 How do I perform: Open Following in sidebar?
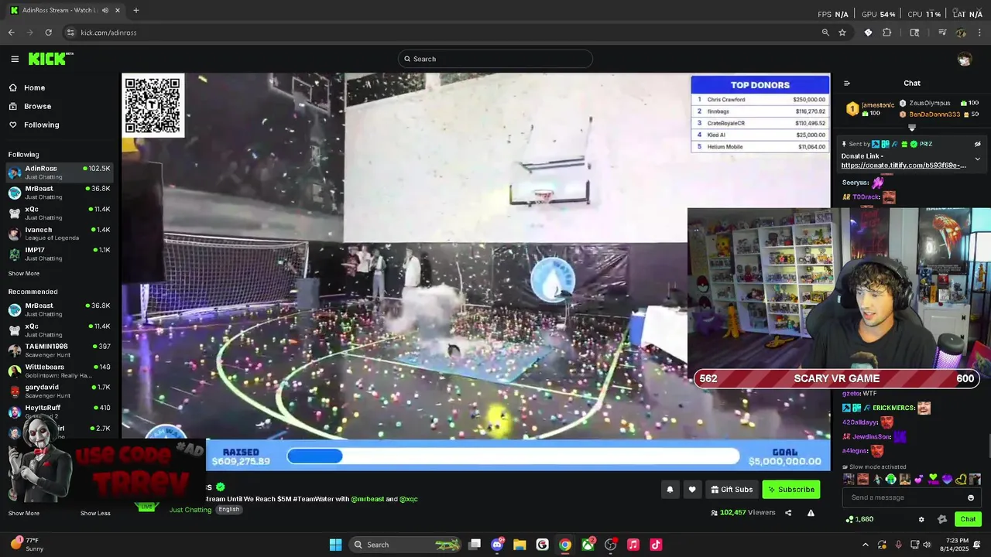coord(33,125)
